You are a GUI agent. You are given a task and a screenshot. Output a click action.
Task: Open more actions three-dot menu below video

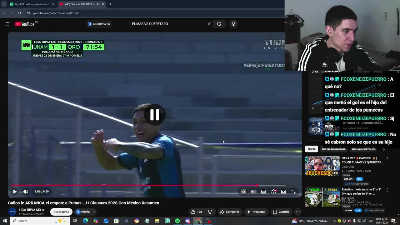298,212
